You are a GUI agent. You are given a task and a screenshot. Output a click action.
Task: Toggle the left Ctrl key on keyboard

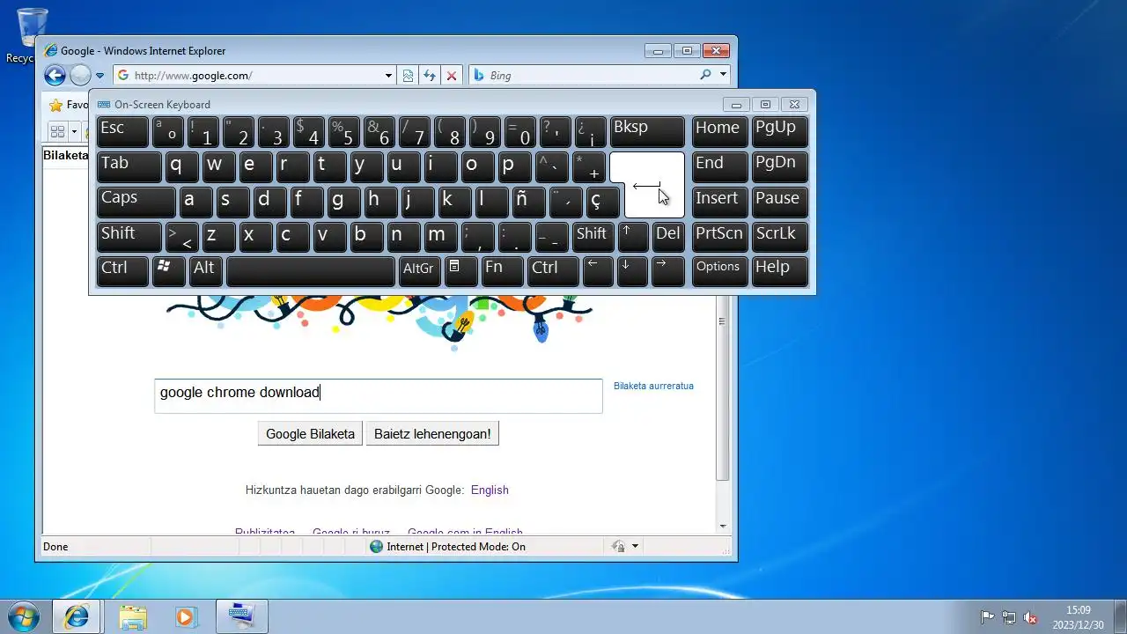tap(122, 272)
